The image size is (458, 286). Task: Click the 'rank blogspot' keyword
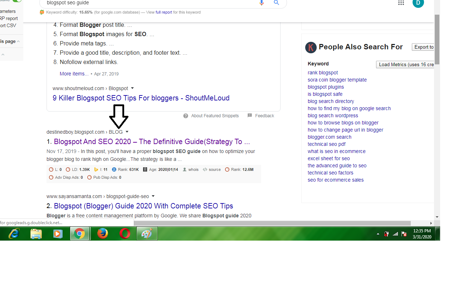pos(323,73)
